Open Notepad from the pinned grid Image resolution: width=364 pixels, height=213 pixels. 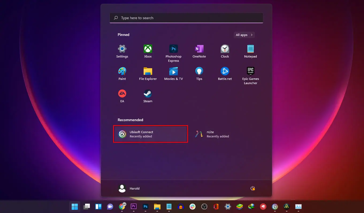(x=251, y=51)
